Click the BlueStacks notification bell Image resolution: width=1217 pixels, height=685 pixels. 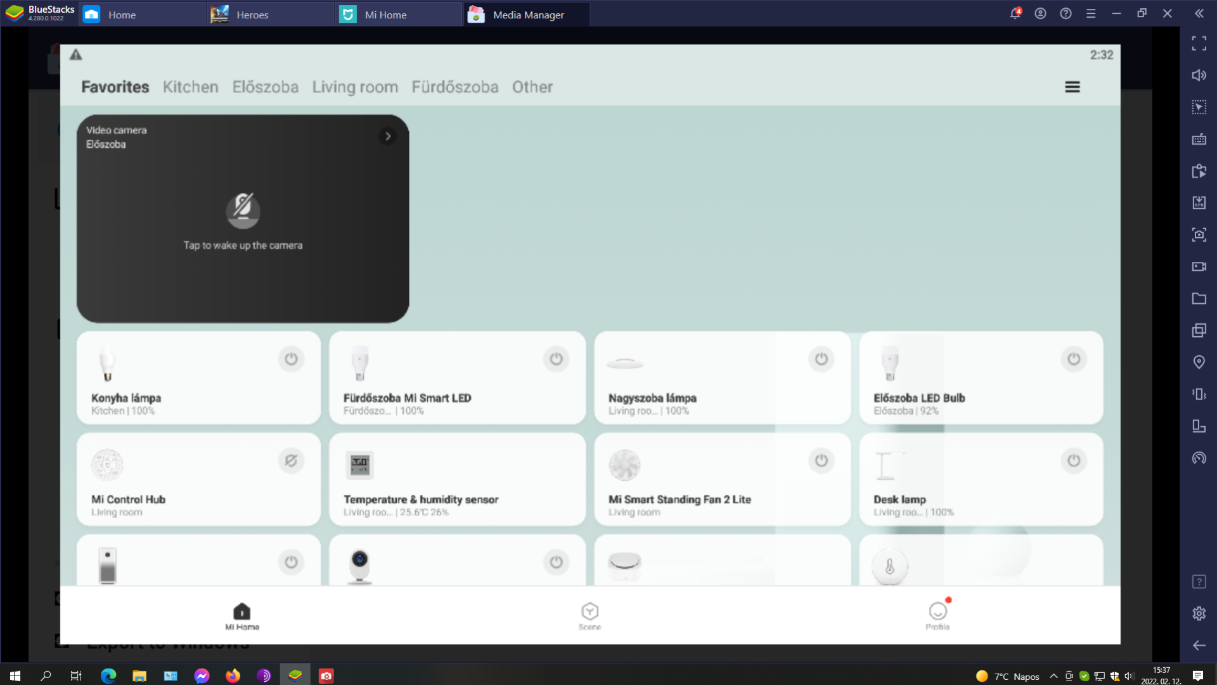(1015, 13)
